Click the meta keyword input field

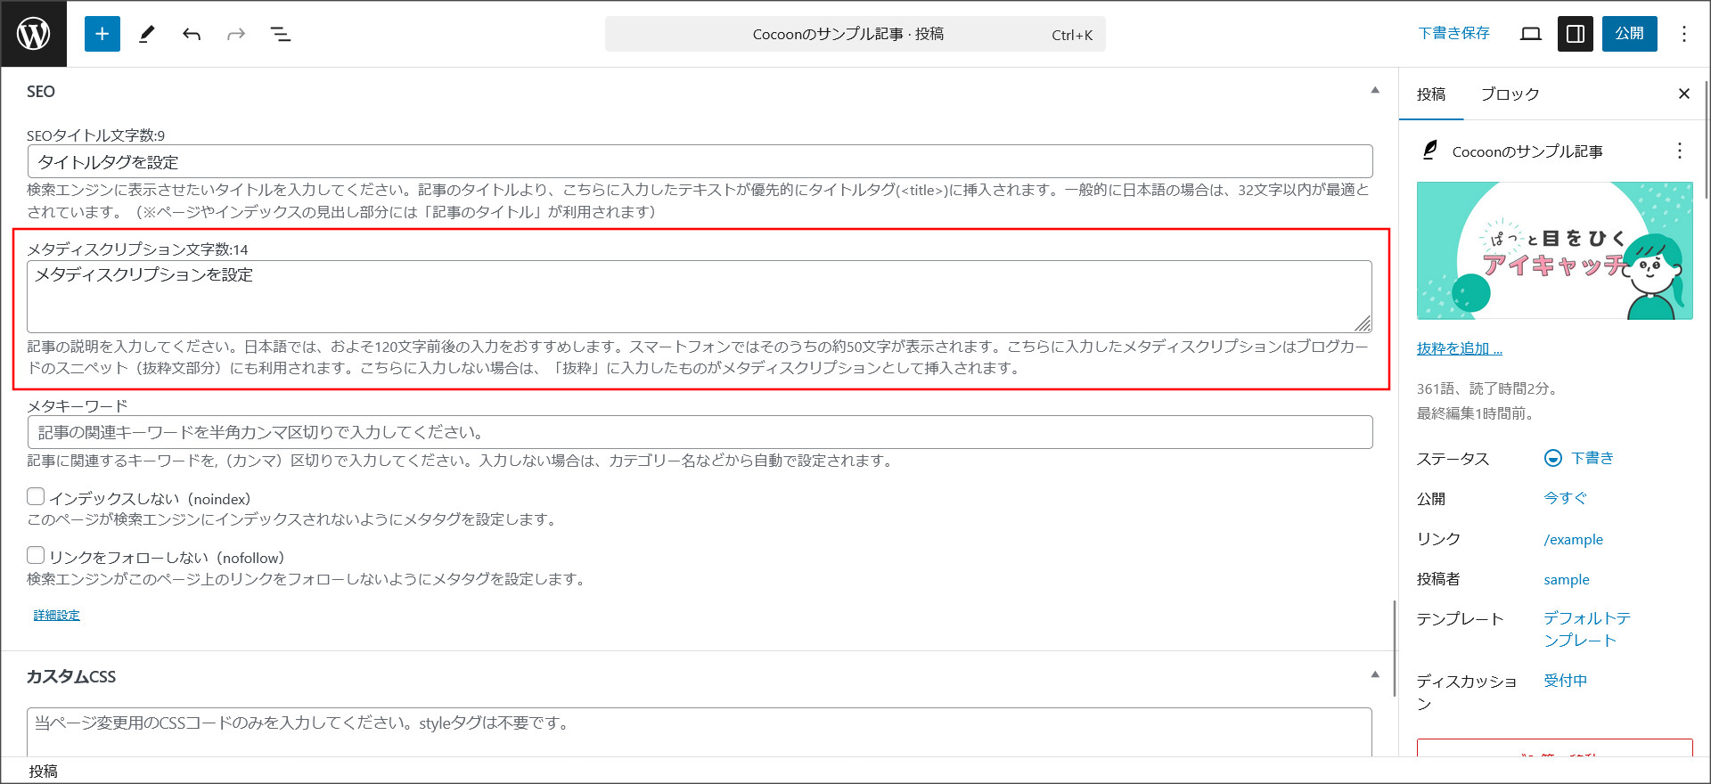click(x=700, y=432)
